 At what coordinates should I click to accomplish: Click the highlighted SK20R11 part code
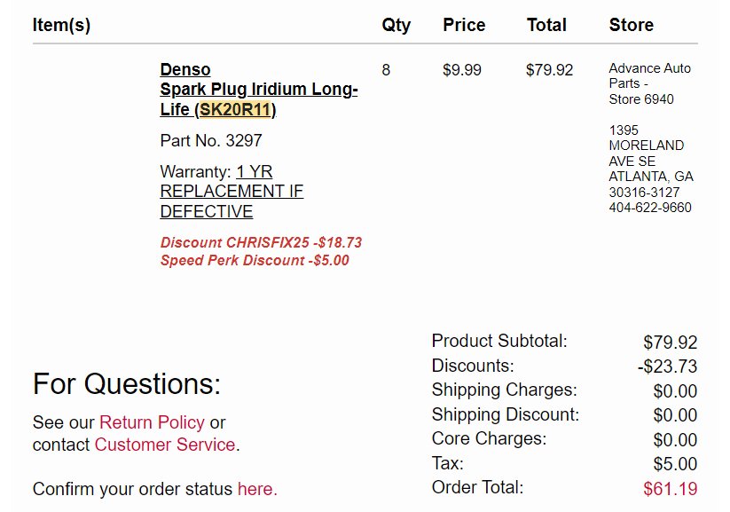pyautogui.click(x=235, y=109)
